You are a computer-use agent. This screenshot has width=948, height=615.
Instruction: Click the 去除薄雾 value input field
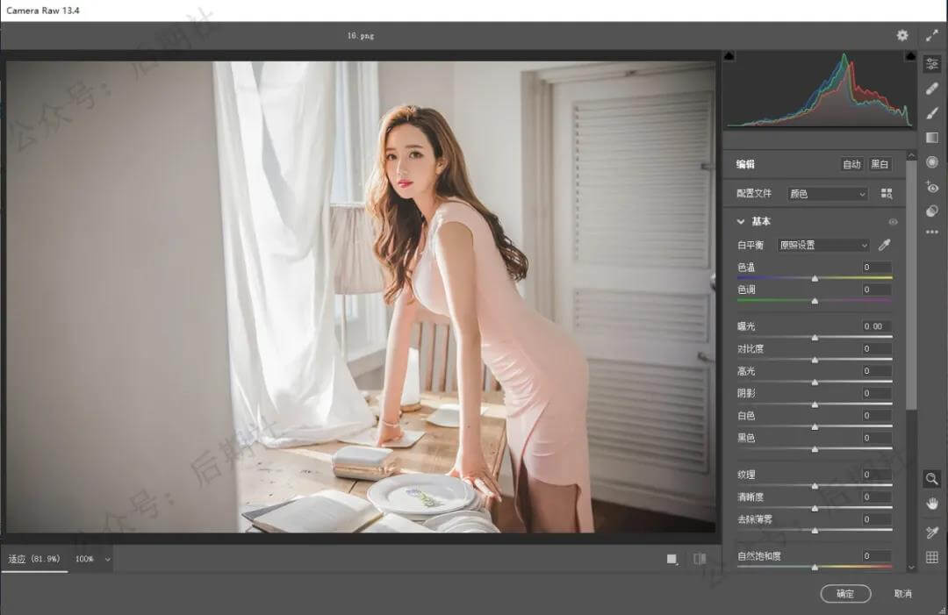click(x=876, y=519)
